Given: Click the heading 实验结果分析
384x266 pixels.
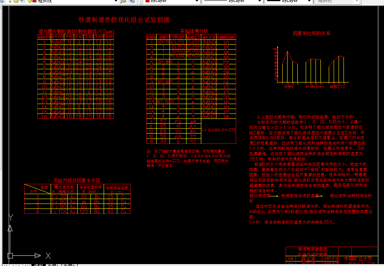Looking at the screenshot, I should [194, 31].
